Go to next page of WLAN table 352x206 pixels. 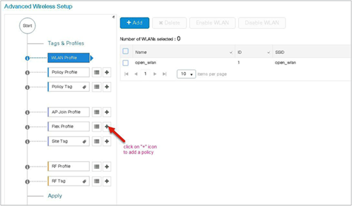pyautogui.click(x=155, y=74)
